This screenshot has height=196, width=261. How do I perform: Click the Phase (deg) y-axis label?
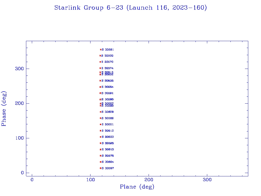[4, 108]
